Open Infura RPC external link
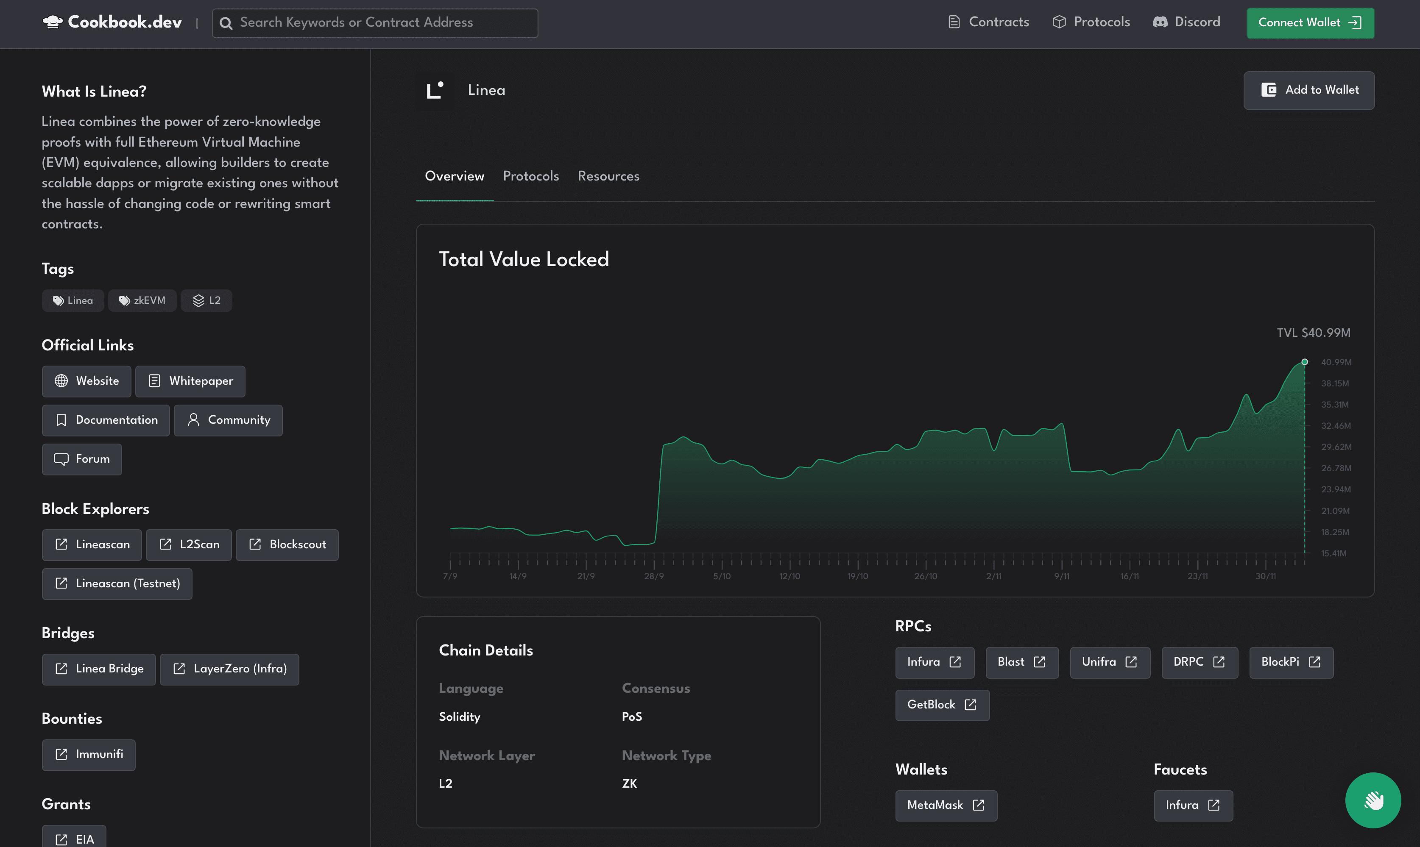Image resolution: width=1420 pixels, height=847 pixels. click(x=934, y=662)
